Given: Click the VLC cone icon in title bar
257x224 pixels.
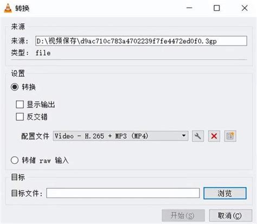Looking at the screenshot, I should 8,8.
